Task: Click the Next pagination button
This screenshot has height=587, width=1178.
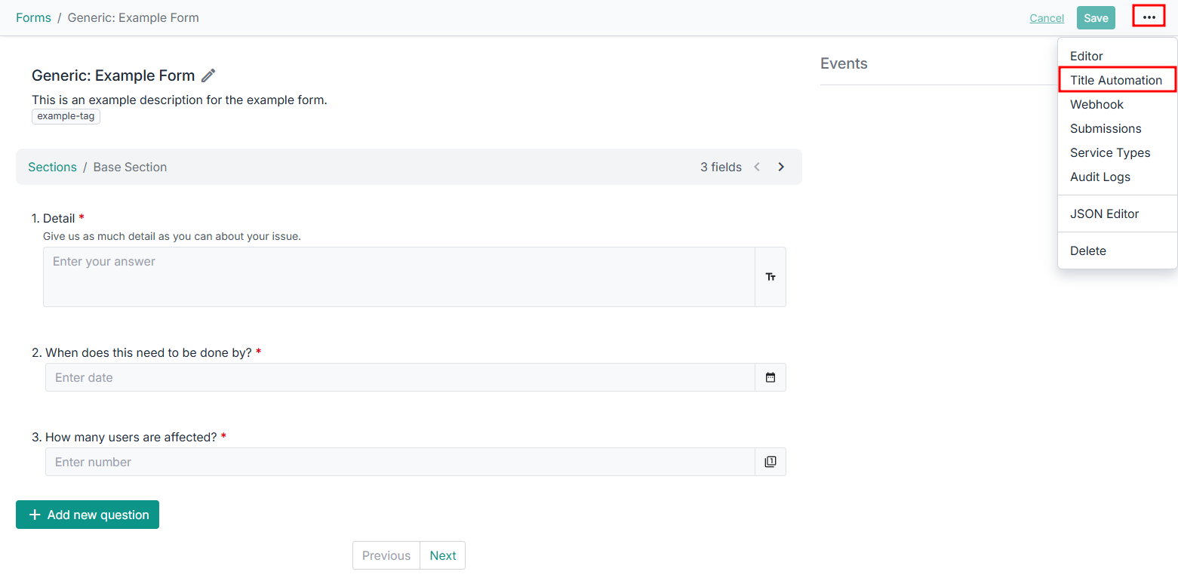Action: pos(443,555)
